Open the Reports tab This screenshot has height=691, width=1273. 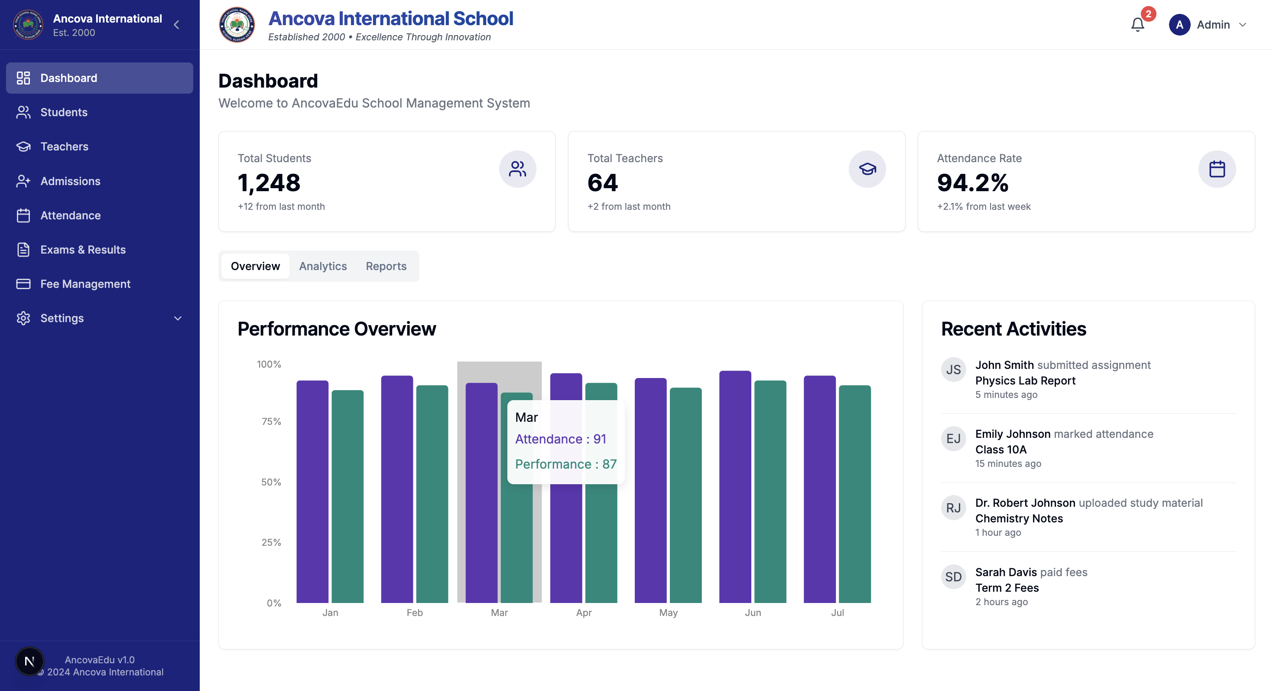(x=386, y=266)
